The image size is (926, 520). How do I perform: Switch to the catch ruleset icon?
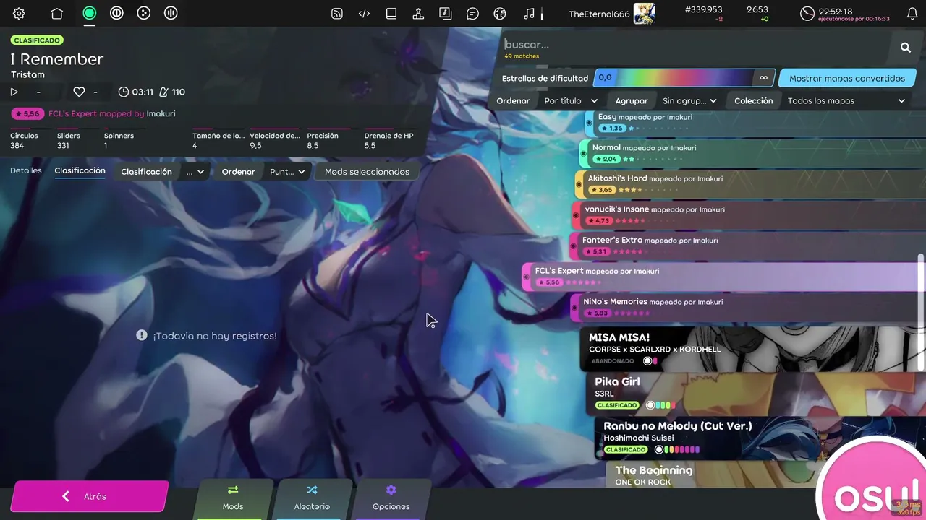(144, 13)
